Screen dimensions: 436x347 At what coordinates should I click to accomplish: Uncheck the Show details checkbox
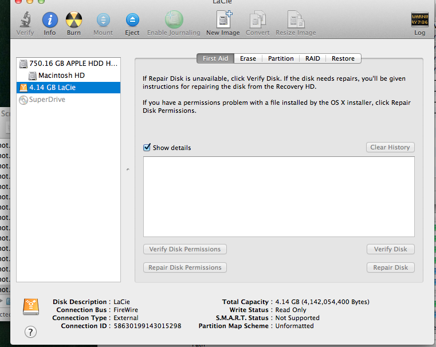(147, 148)
